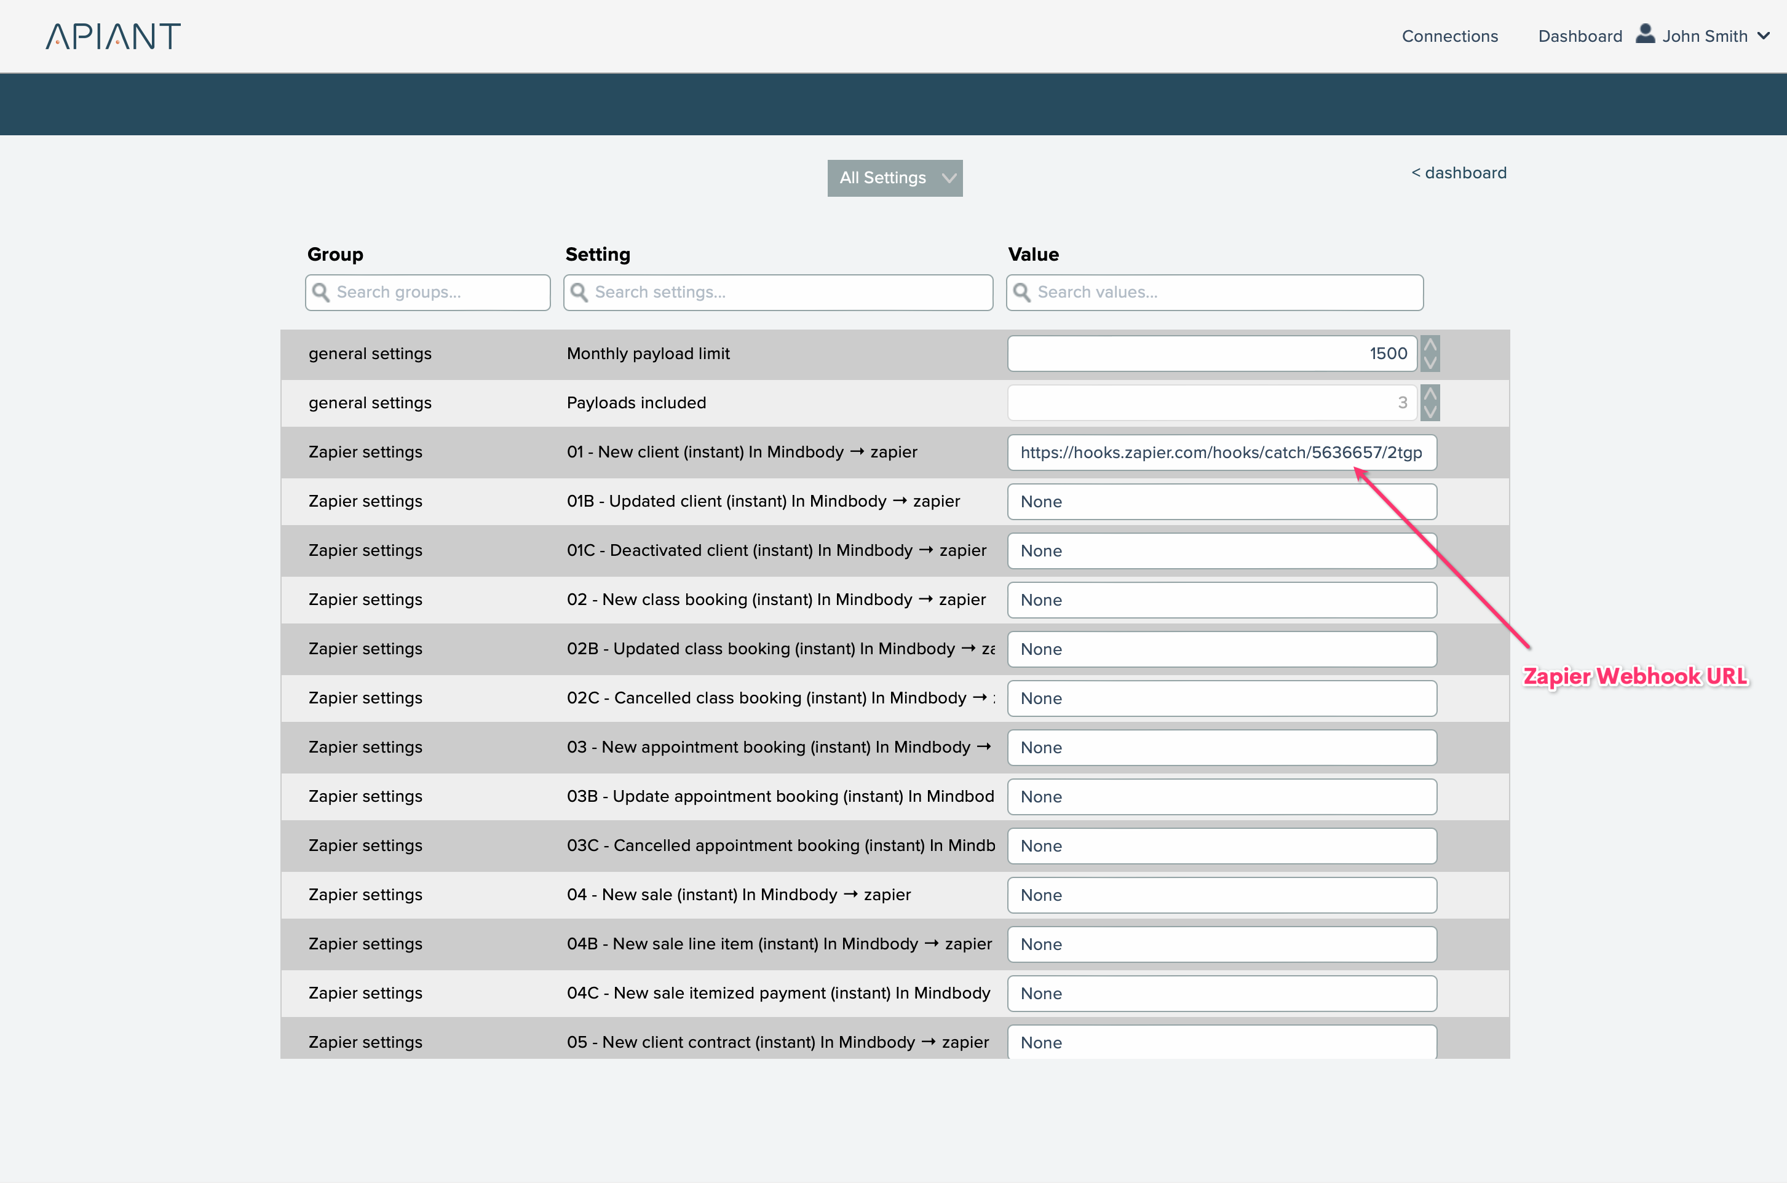Click the '< dashboard' back link
Image resolution: width=1787 pixels, height=1183 pixels.
pos(1458,173)
